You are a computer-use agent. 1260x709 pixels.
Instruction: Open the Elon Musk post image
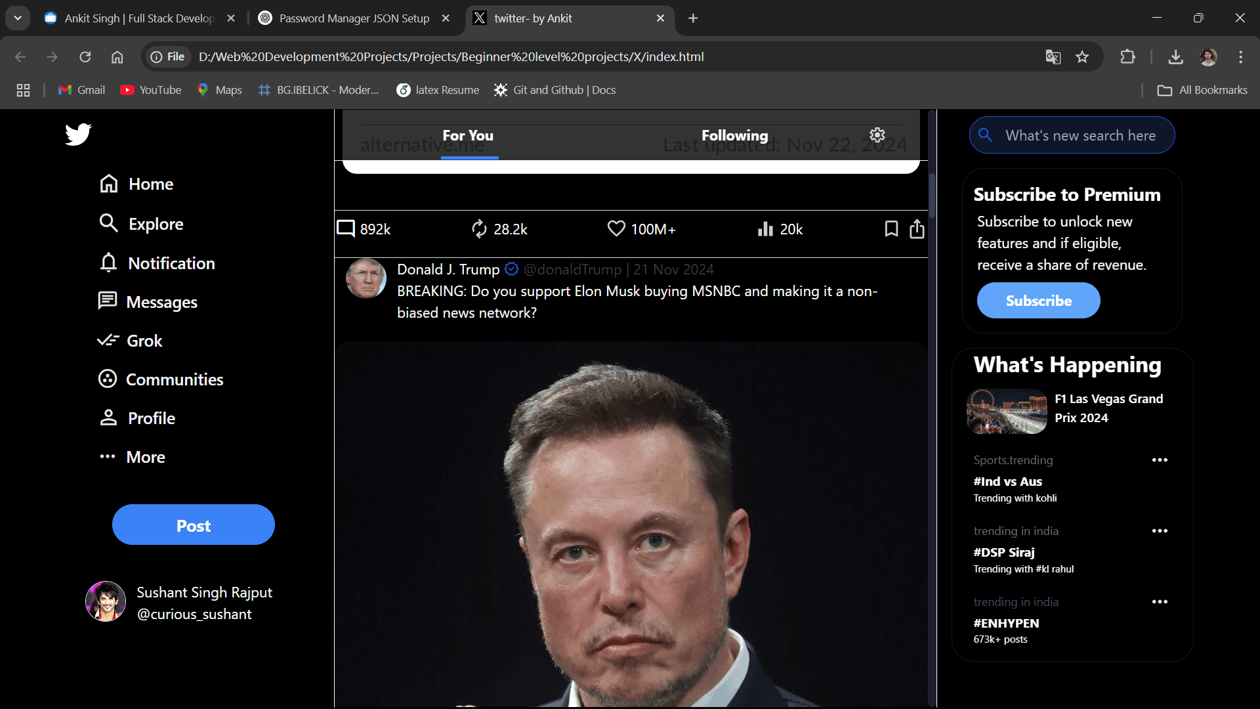point(631,524)
